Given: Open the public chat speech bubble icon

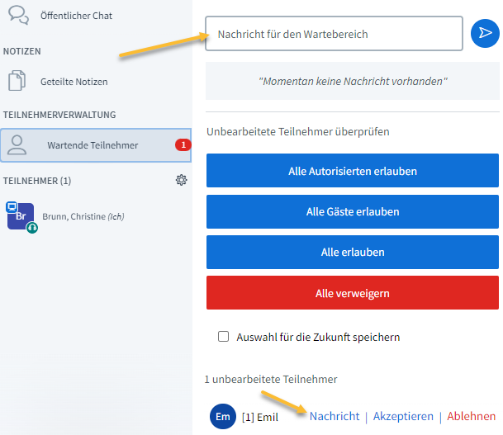Looking at the screenshot, I should click(x=19, y=15).
